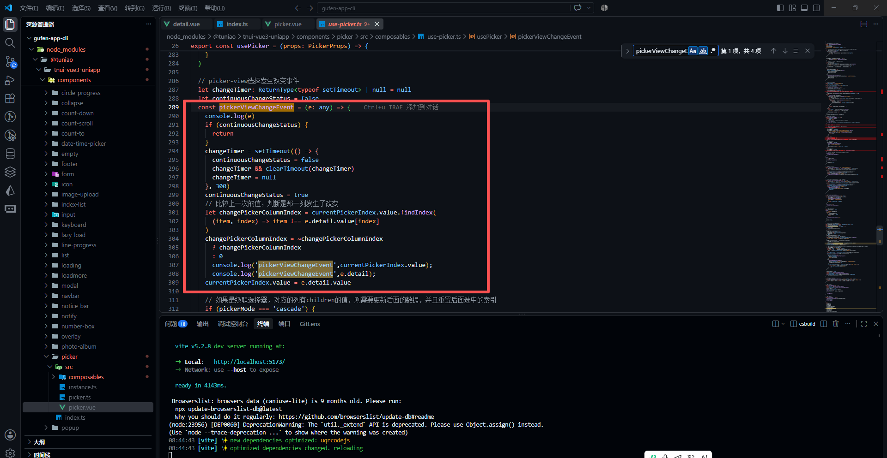Click the usePicker breadcrumb segment
Screen dimensions: 887x458
tap(489, 36)
